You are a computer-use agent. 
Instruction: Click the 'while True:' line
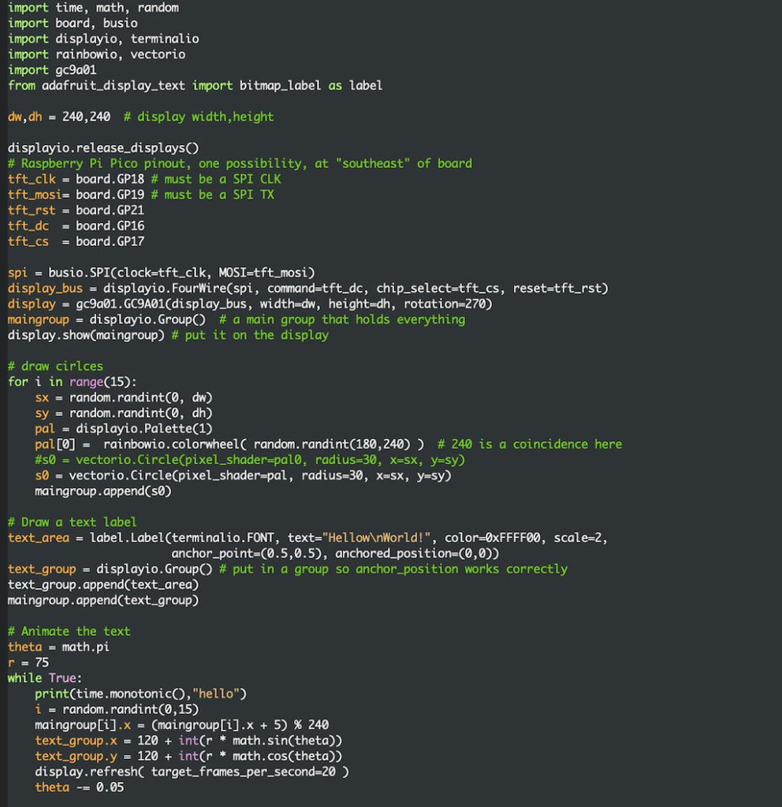[45, 679]
